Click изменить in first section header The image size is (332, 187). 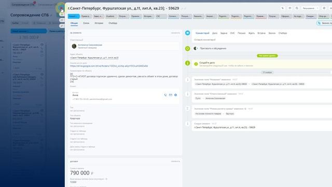click(175, 33)
